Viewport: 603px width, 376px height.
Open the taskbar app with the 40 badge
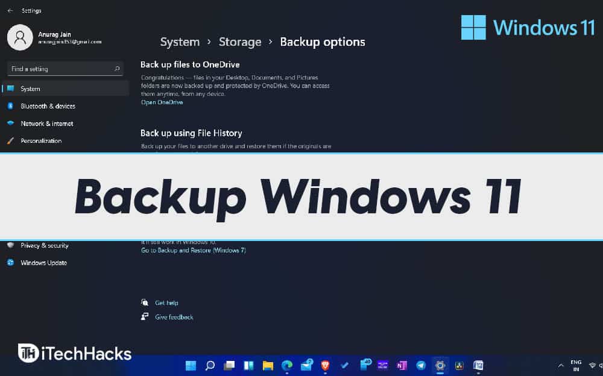365,365
